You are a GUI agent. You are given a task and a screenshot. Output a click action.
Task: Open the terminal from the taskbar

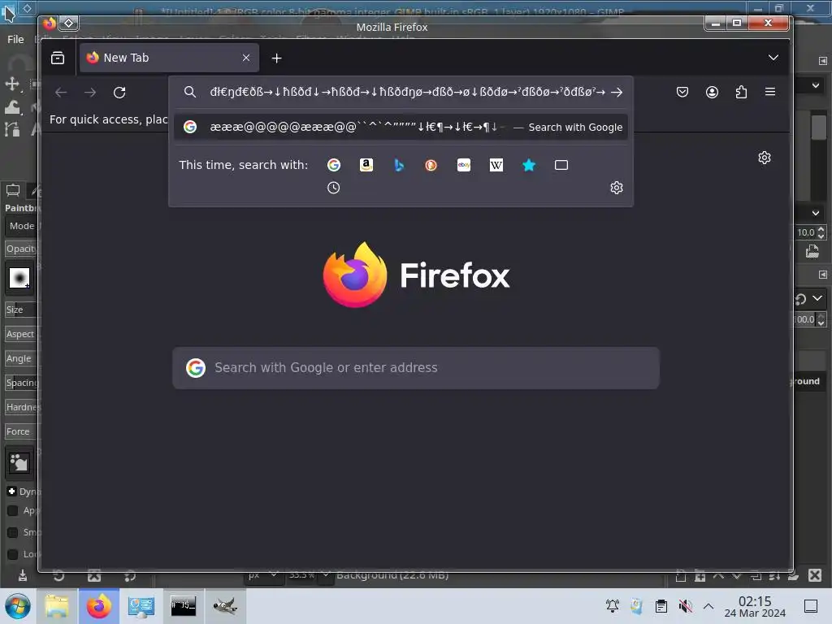tap(183, 606)
